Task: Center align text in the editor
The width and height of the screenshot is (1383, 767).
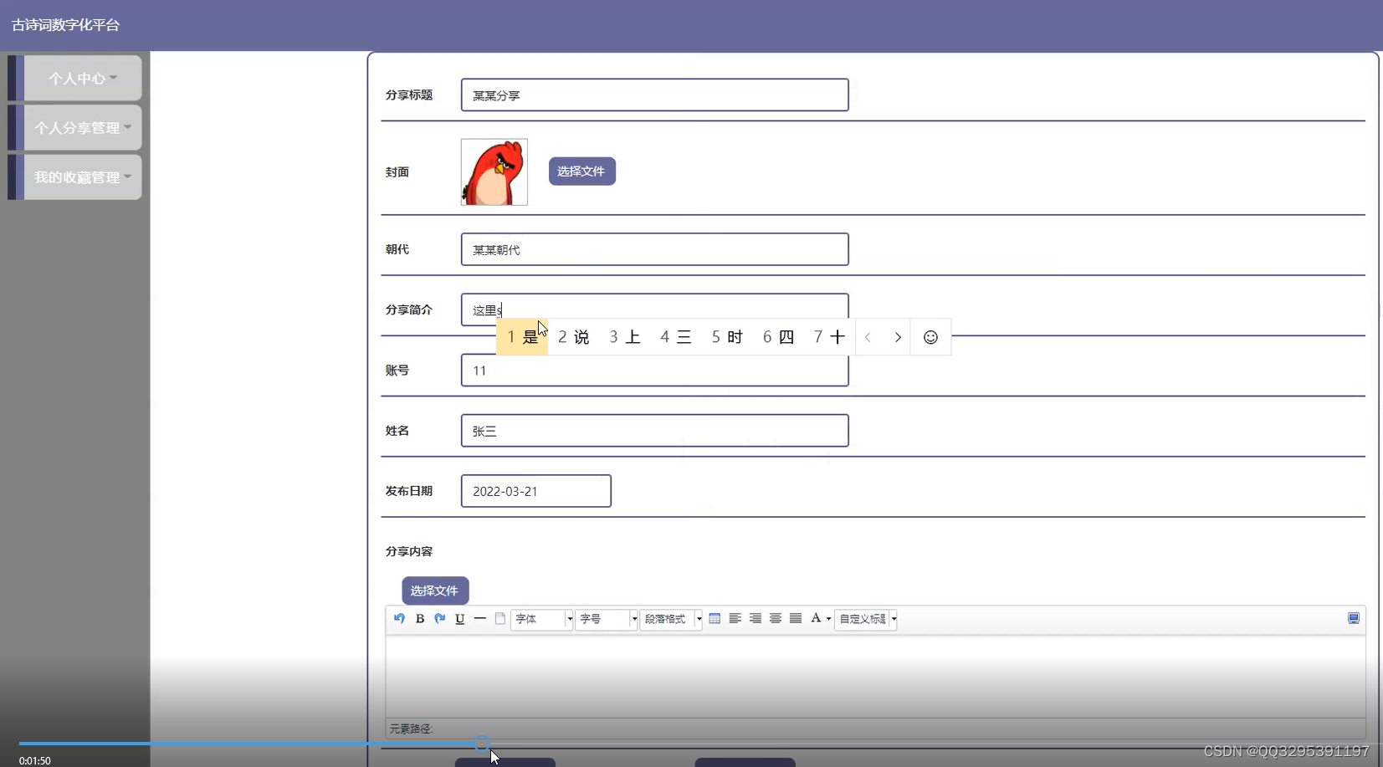Action: (776, 619)
